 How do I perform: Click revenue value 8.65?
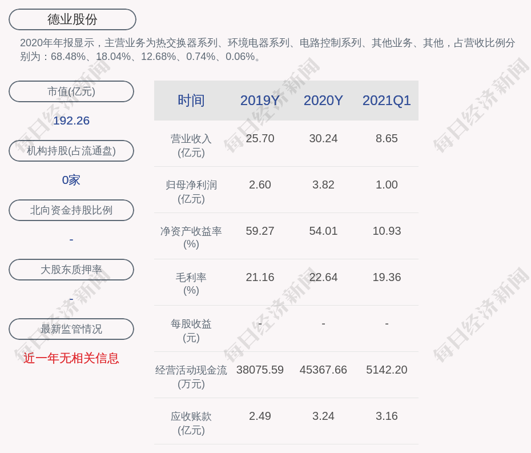tap(387, 139)
